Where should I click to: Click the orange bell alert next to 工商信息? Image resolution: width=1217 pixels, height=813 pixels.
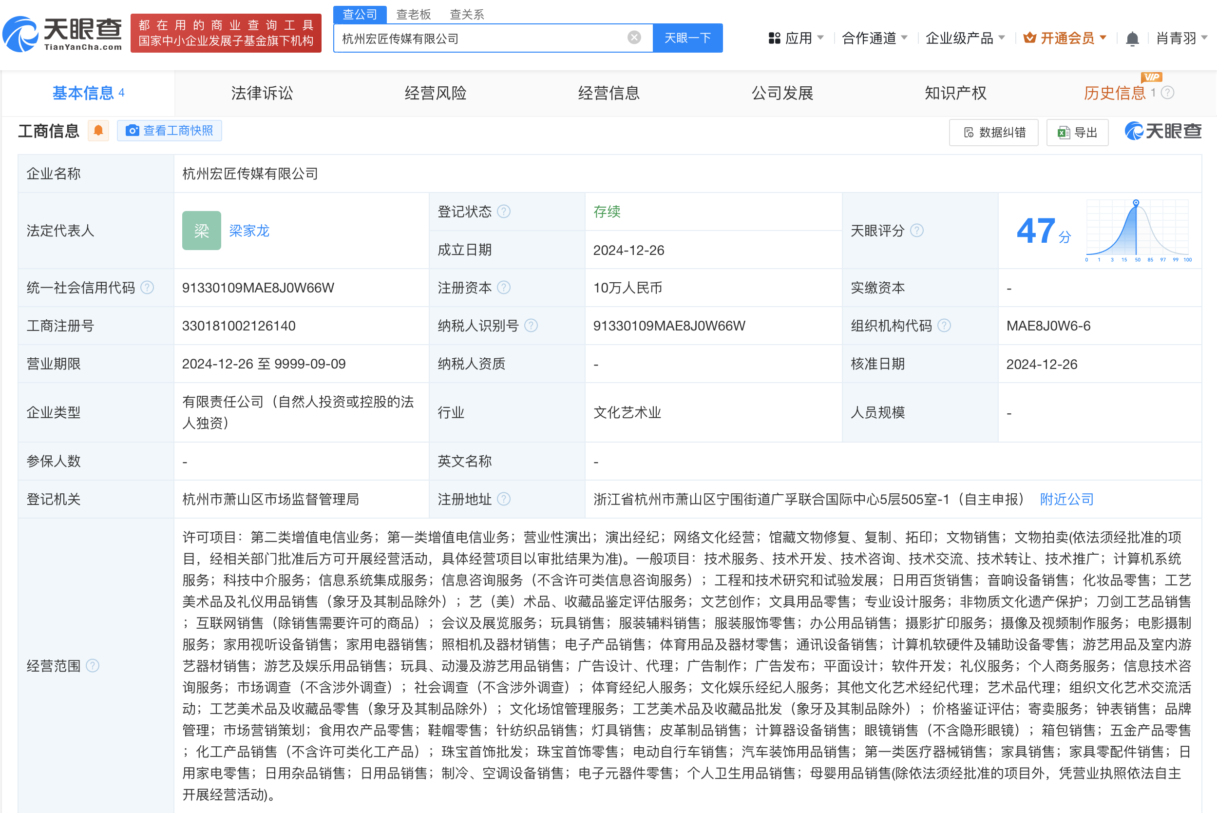point(98,131)
